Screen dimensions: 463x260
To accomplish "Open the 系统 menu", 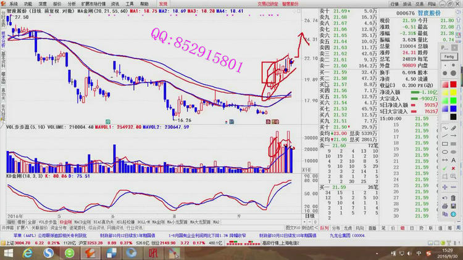I will click(14, 4).
